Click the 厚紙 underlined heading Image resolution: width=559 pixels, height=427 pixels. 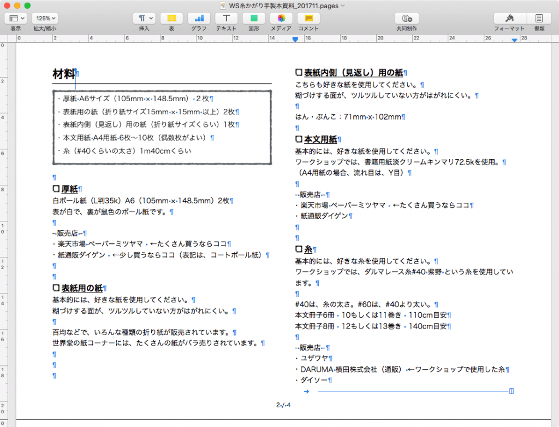pyautogui.click(x=69, y=189)
